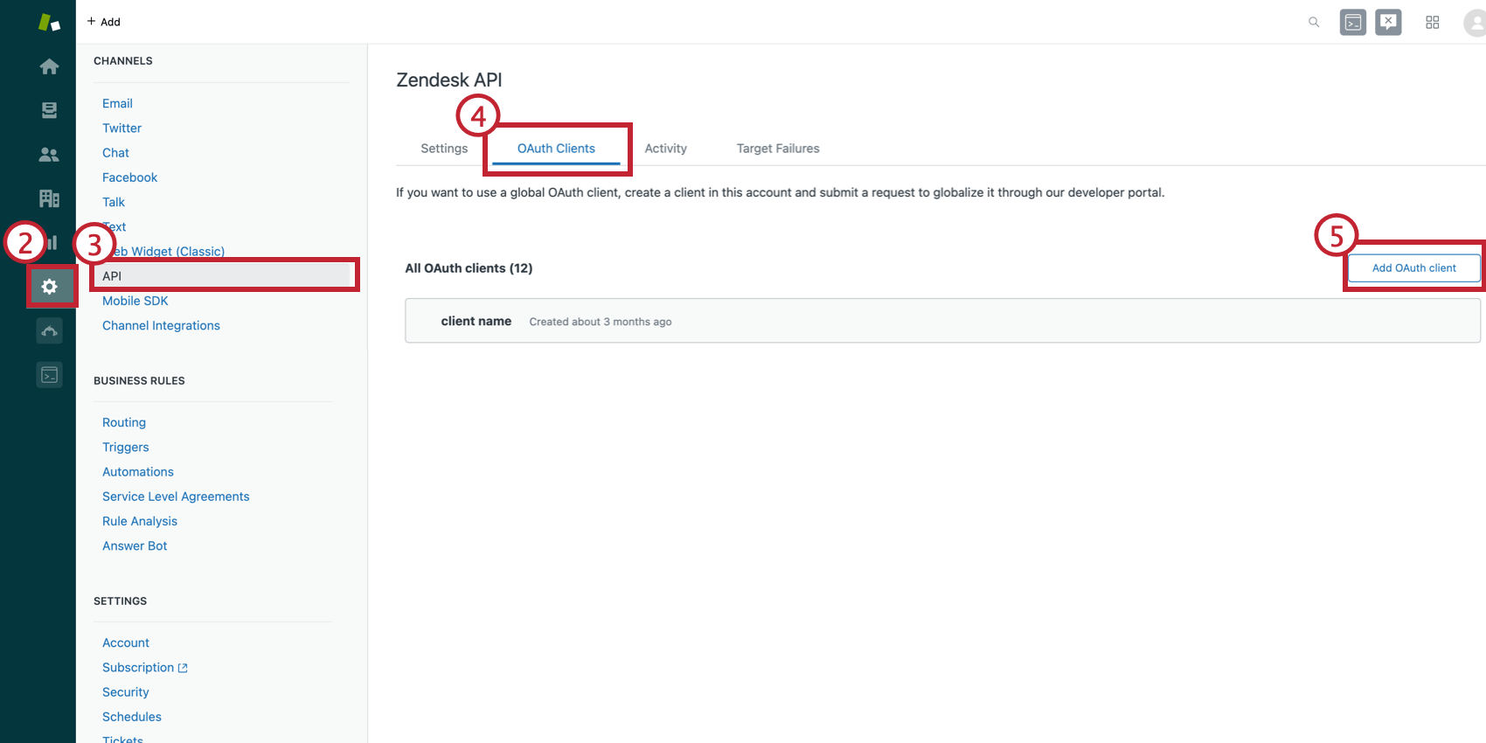Select the 'client name' OAuth client entry

tap(476, 321)
